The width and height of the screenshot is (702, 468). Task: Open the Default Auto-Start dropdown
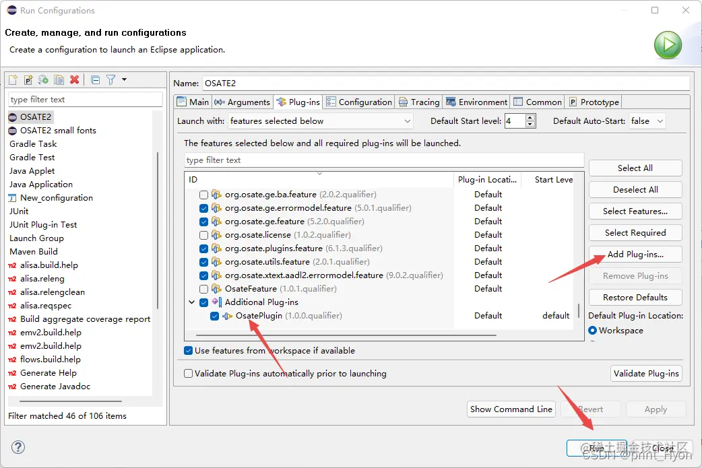point(647,121)
